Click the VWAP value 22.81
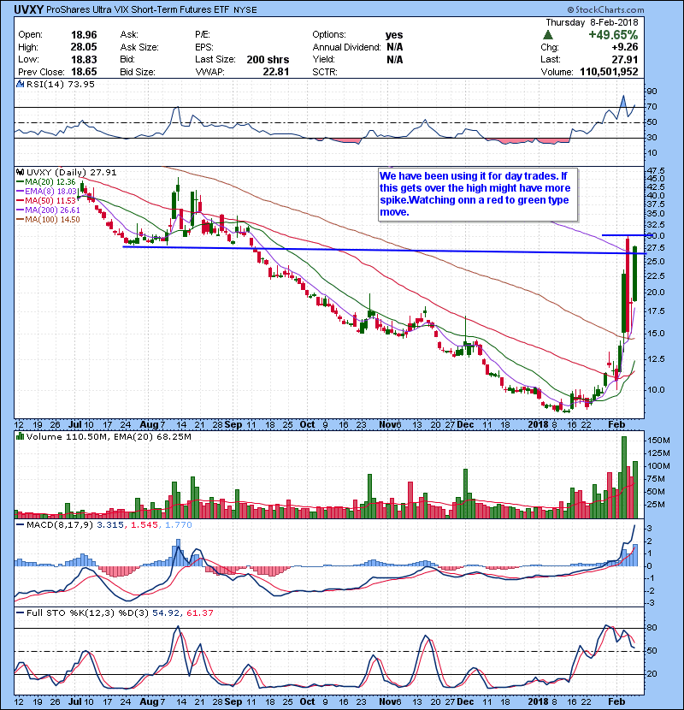This screenshot has width=684, height=710. tap(275, 72)
